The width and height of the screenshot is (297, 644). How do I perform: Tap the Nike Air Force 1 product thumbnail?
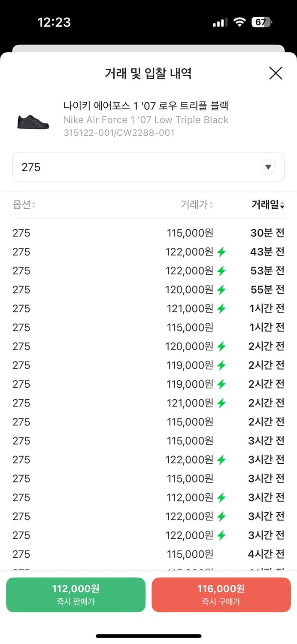[x=32, y=121]
